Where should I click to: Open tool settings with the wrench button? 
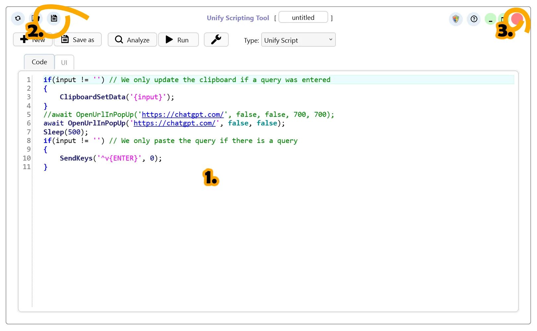click(216, 40)
